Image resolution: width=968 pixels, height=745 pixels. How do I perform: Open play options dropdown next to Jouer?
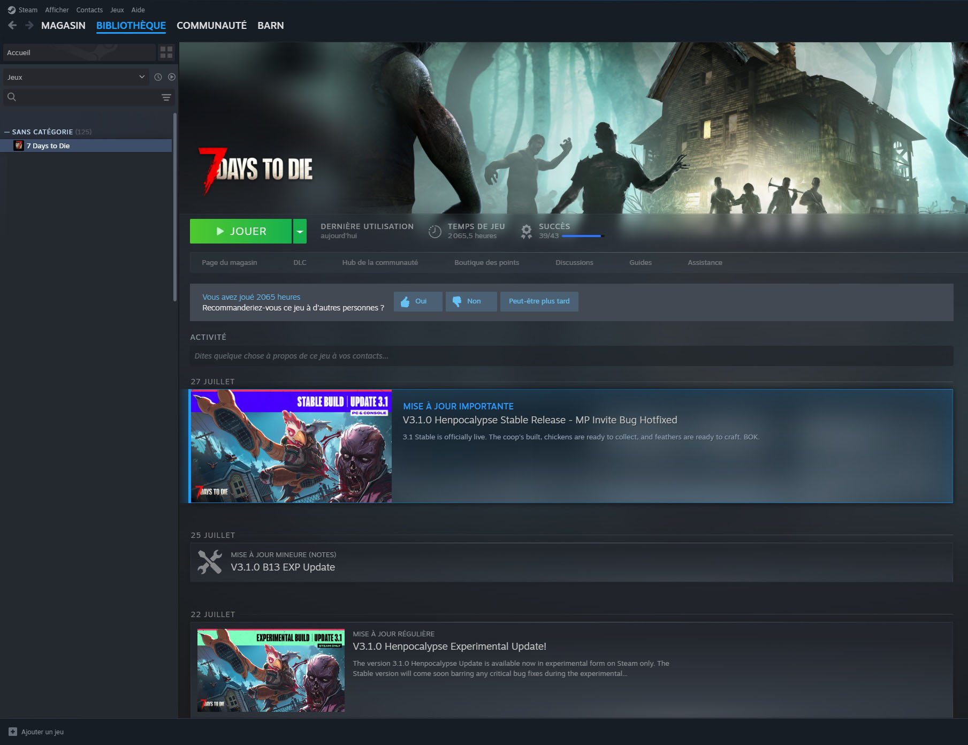[300, 231]
